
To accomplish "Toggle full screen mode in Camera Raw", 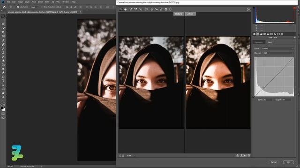I will point(248,9).
